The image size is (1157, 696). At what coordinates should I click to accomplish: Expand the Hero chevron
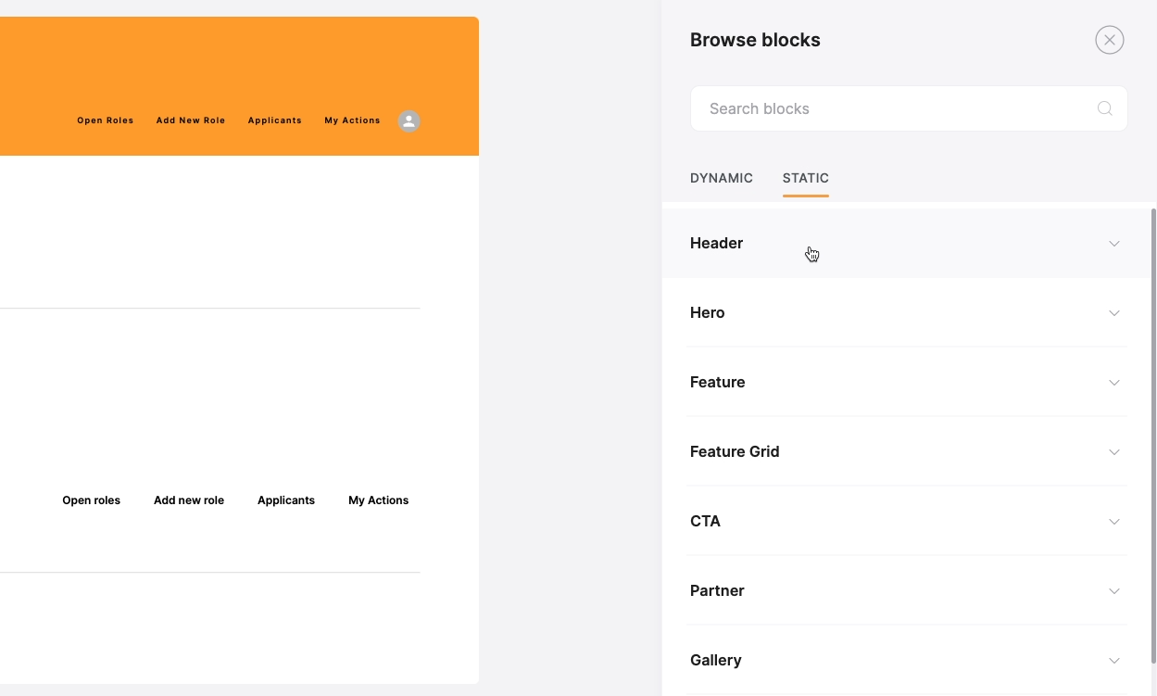[x=1113, y=313]
